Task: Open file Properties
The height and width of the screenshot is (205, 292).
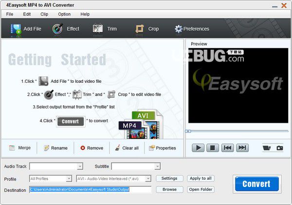Action: pyautogui.click(x=163, y=148)
